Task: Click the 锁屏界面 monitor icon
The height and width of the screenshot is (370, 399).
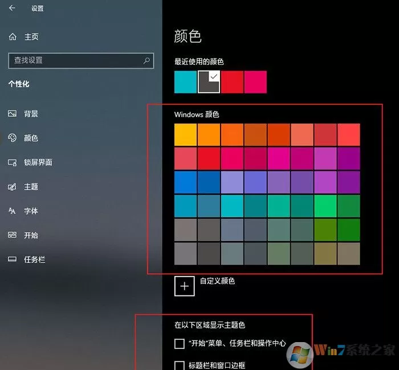Action: [x=12, y=162]
